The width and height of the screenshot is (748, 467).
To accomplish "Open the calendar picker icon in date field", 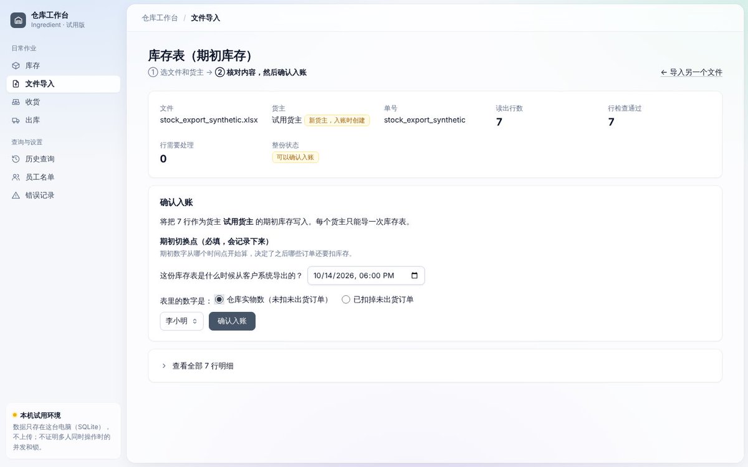I will 415,275.
